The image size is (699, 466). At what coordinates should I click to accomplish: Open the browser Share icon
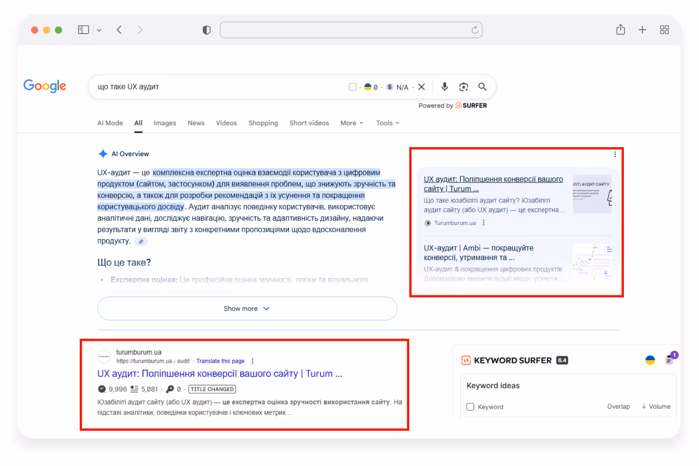coord(620,30)
